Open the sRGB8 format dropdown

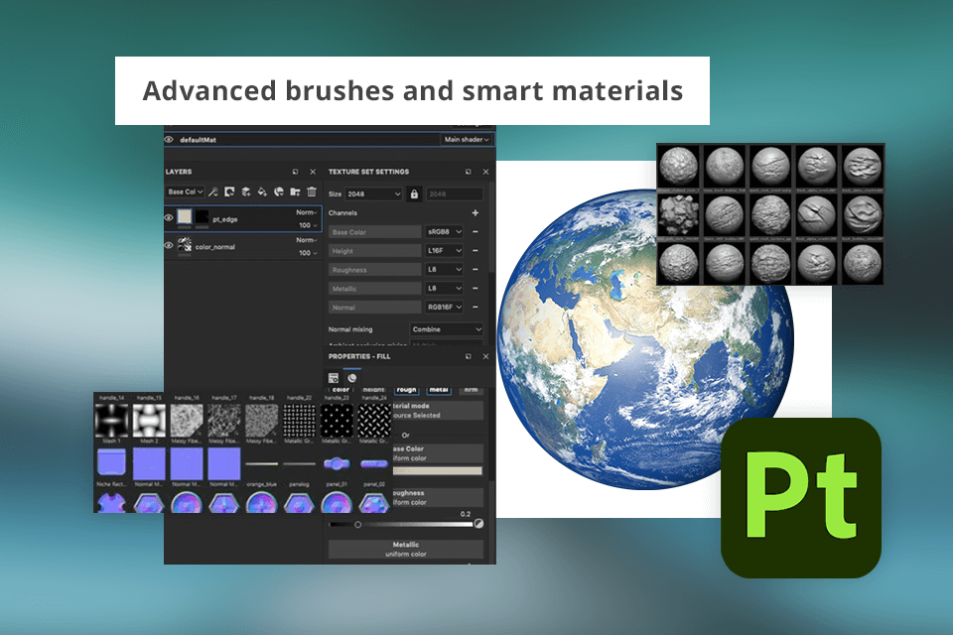[445, 231]
